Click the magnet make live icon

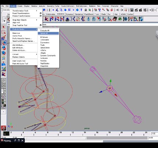[112, 10]
